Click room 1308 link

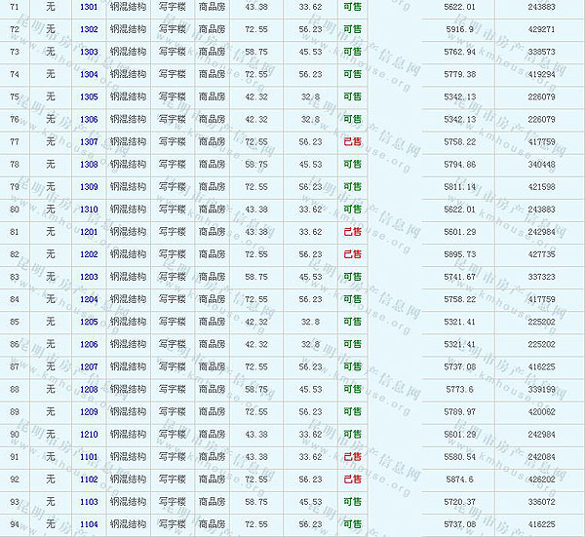[x=89, y=164]
